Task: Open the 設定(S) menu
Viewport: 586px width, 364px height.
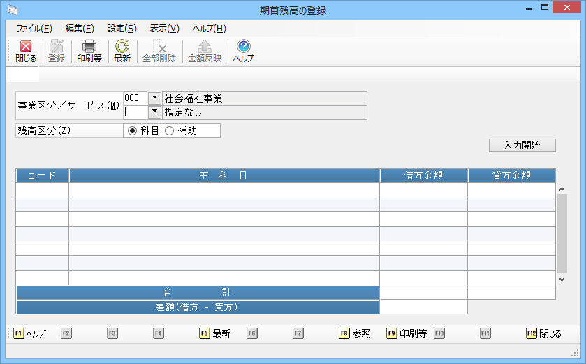Action: point(122,29)
